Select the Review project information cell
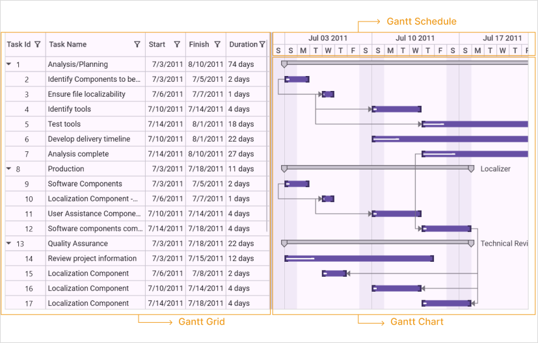Viewport: 538px width, 343px height. point(96,259)
